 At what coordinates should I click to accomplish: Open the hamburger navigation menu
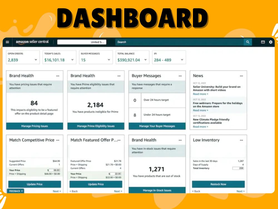coord(8,42)
